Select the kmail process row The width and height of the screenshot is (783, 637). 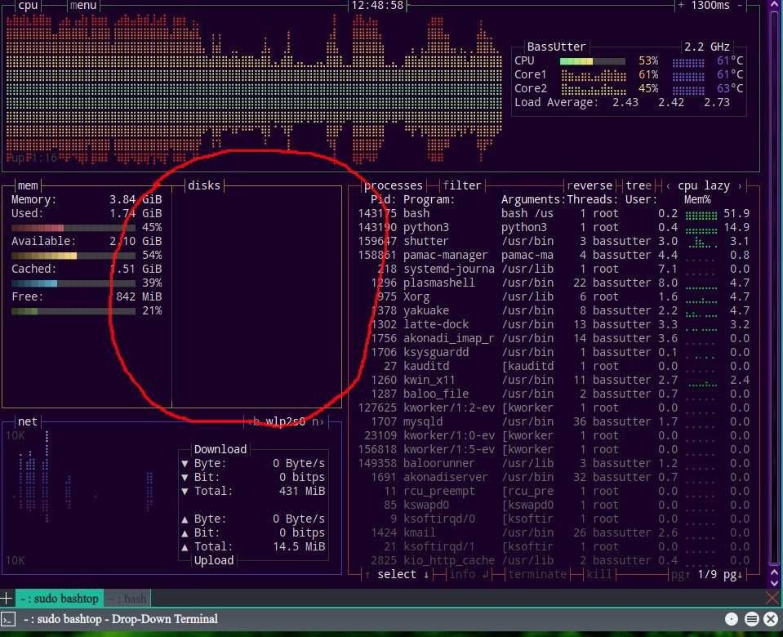coord(554,533)
